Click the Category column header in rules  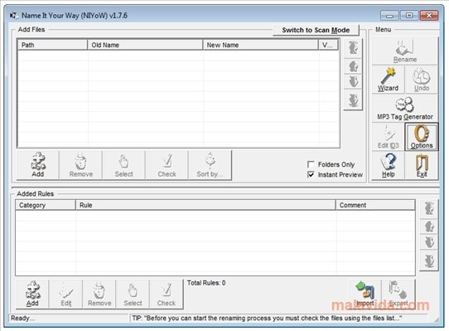pyautogui.click(x=46, y=205)
